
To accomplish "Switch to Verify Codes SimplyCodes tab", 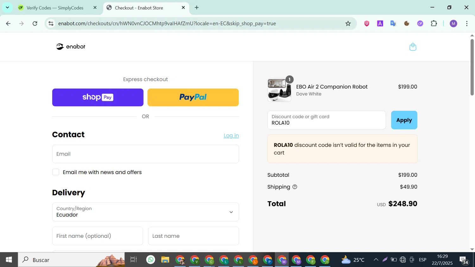I will [x=55, y=8].
